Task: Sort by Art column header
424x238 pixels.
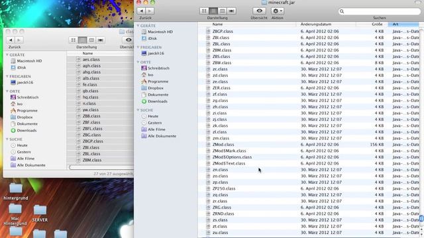Action: [403, 24]
